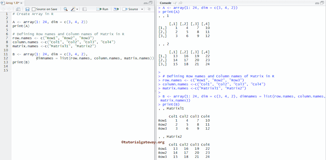326x160 pixels.
Task: Select the Array 1.R* tab
Action: (x=12, y=3)
